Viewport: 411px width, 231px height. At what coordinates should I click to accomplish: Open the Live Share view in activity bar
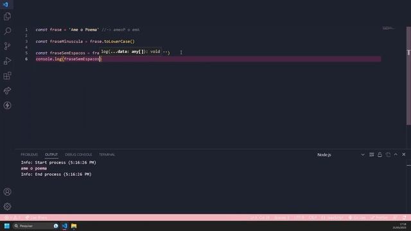pos(7,90)
